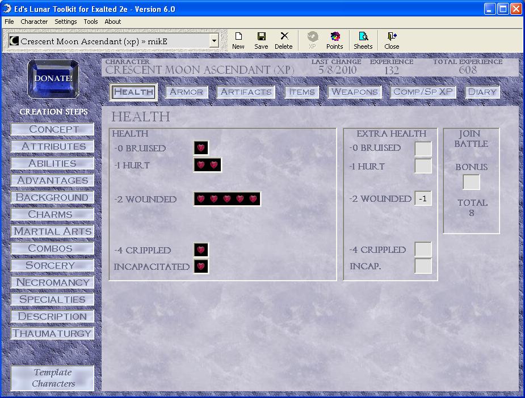Click the Close door icon in toolbar
Viewport: 525px width, 398px height.
[392, 40]
